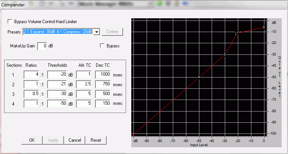Edit Section 2 threshold field -21 dB
288x154 pixels.
(57, 84)
